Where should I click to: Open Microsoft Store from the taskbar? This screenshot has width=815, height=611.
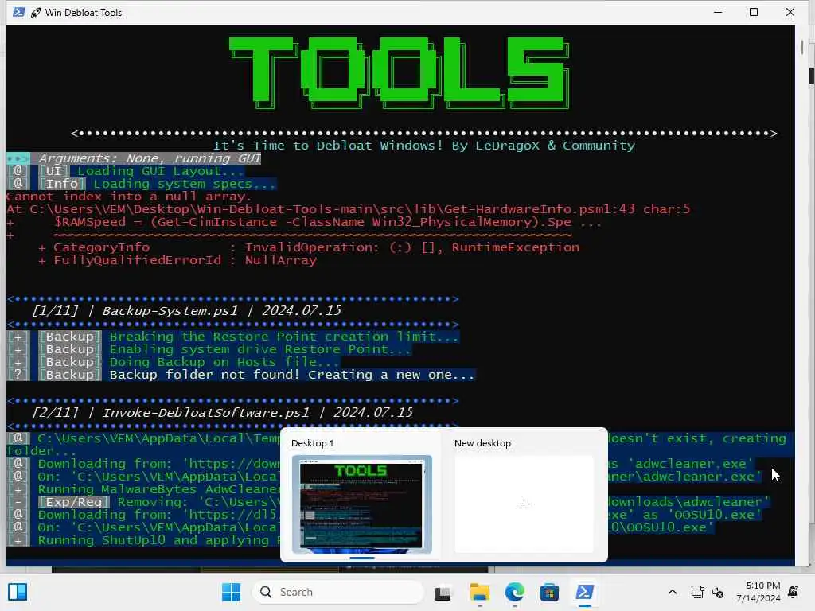[549, 592]
